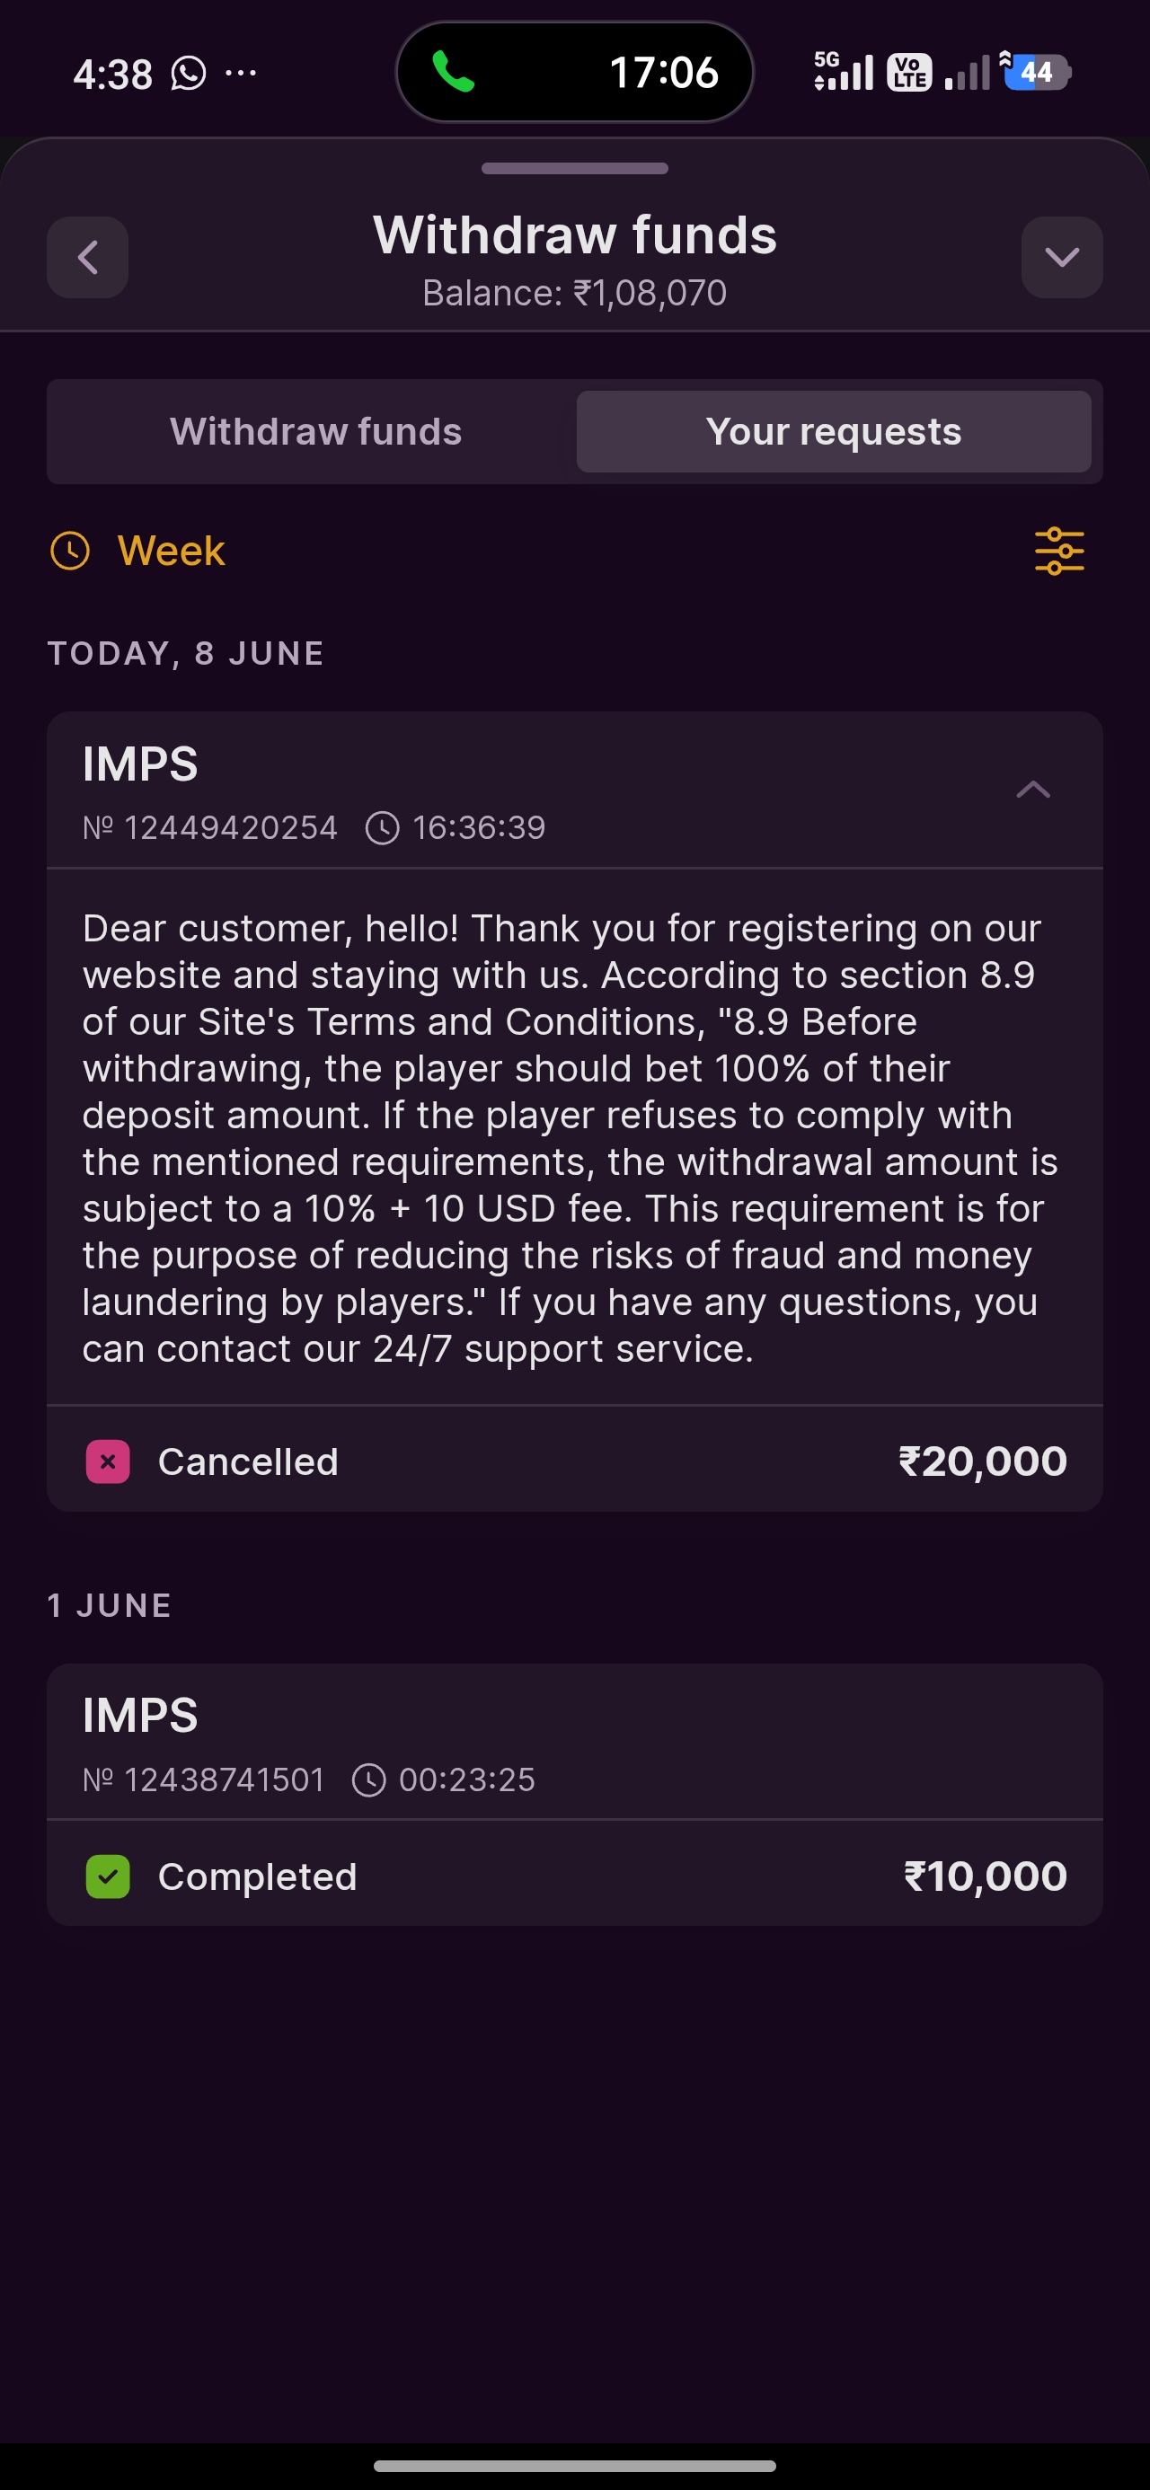
Task: Tap the ₹10,000 completed amount
Action: coord(986,1876)
